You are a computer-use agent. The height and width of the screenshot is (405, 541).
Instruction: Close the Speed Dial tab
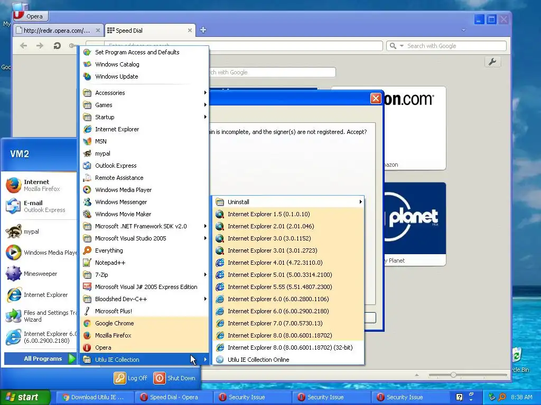click(190, 30)
